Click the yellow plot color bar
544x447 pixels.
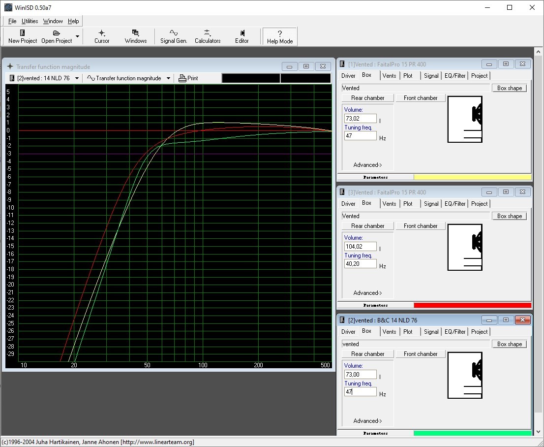coord(472,177)
